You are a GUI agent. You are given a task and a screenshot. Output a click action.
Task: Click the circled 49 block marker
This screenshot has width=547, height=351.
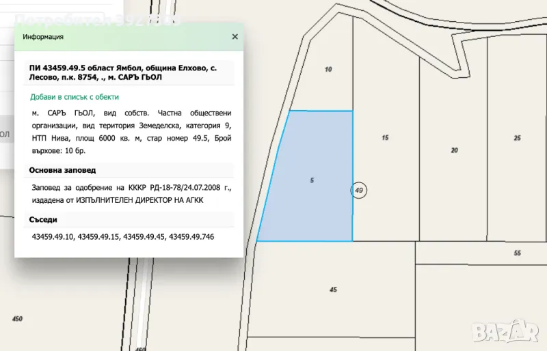[359, 190]
